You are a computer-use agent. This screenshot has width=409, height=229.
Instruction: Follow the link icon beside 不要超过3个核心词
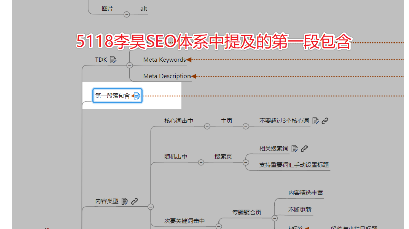(x=325, y=121)
